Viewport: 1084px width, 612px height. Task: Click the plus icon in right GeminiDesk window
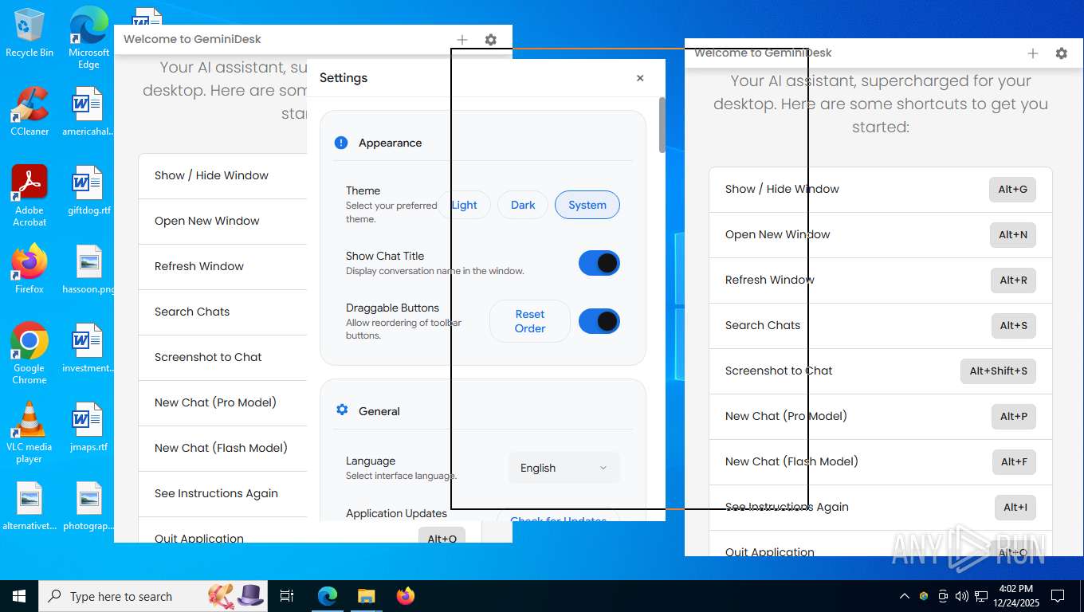(1033, 53)
